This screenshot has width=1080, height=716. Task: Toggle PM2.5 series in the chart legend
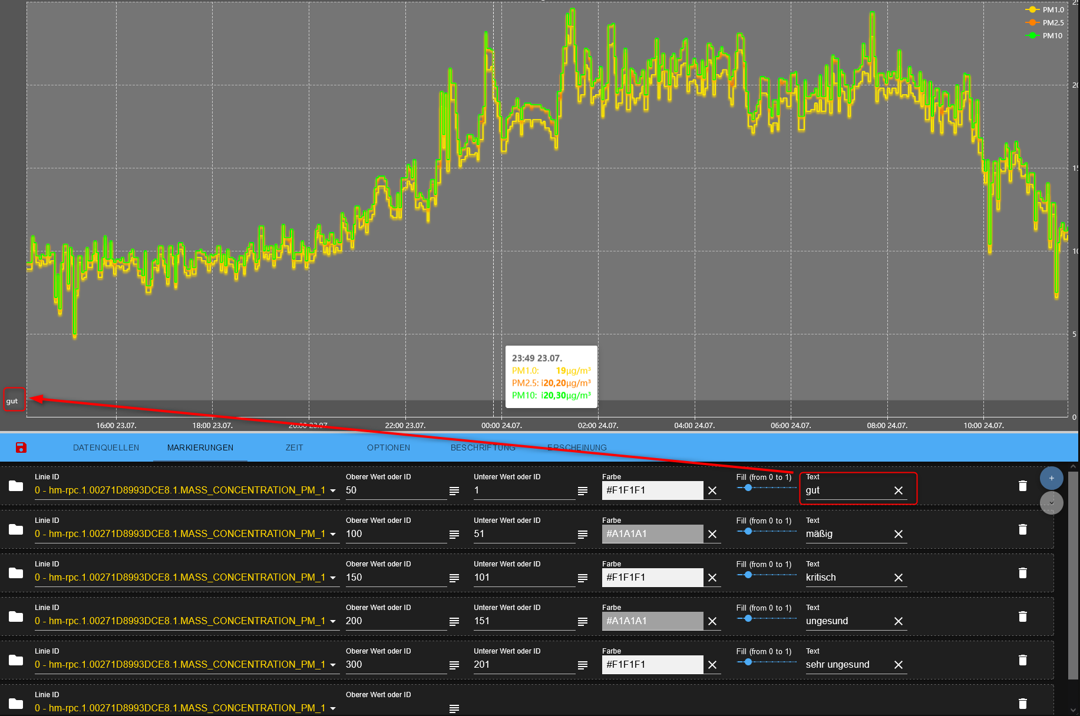(1045, 22)
